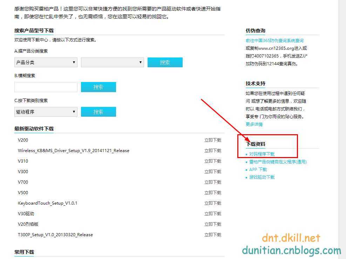Select the V30驱动 entry
The image size is (346, 259).
[26, 214]
